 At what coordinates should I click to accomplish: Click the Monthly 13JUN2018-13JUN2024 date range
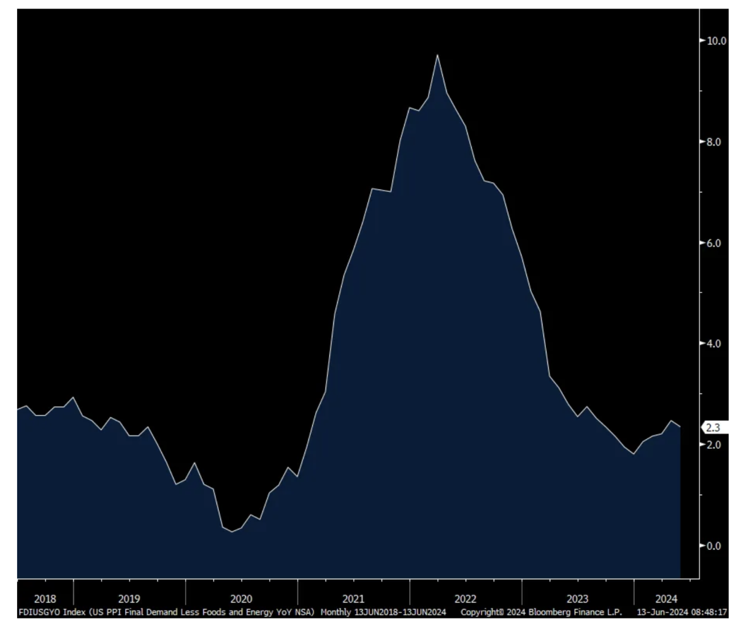pos(383,612)
